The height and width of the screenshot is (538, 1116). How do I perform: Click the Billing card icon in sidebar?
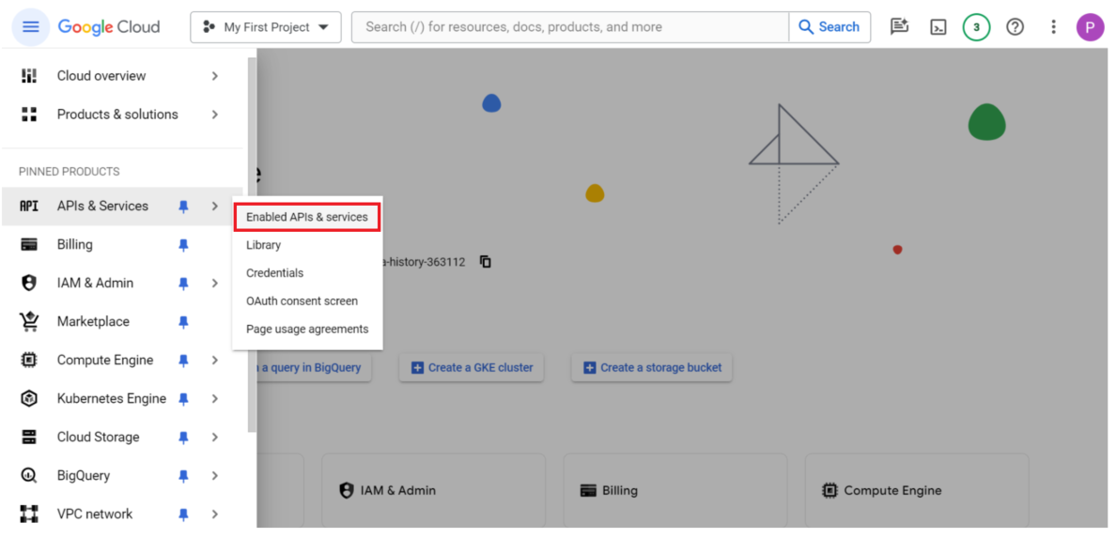tap(28, 245)
